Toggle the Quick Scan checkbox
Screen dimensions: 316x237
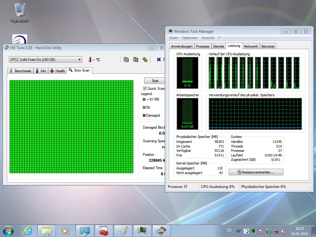pyautogui.click(x=145, y=88)
